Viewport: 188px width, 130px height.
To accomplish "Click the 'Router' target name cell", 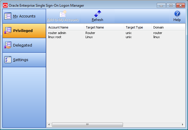I will pos(90,33).
